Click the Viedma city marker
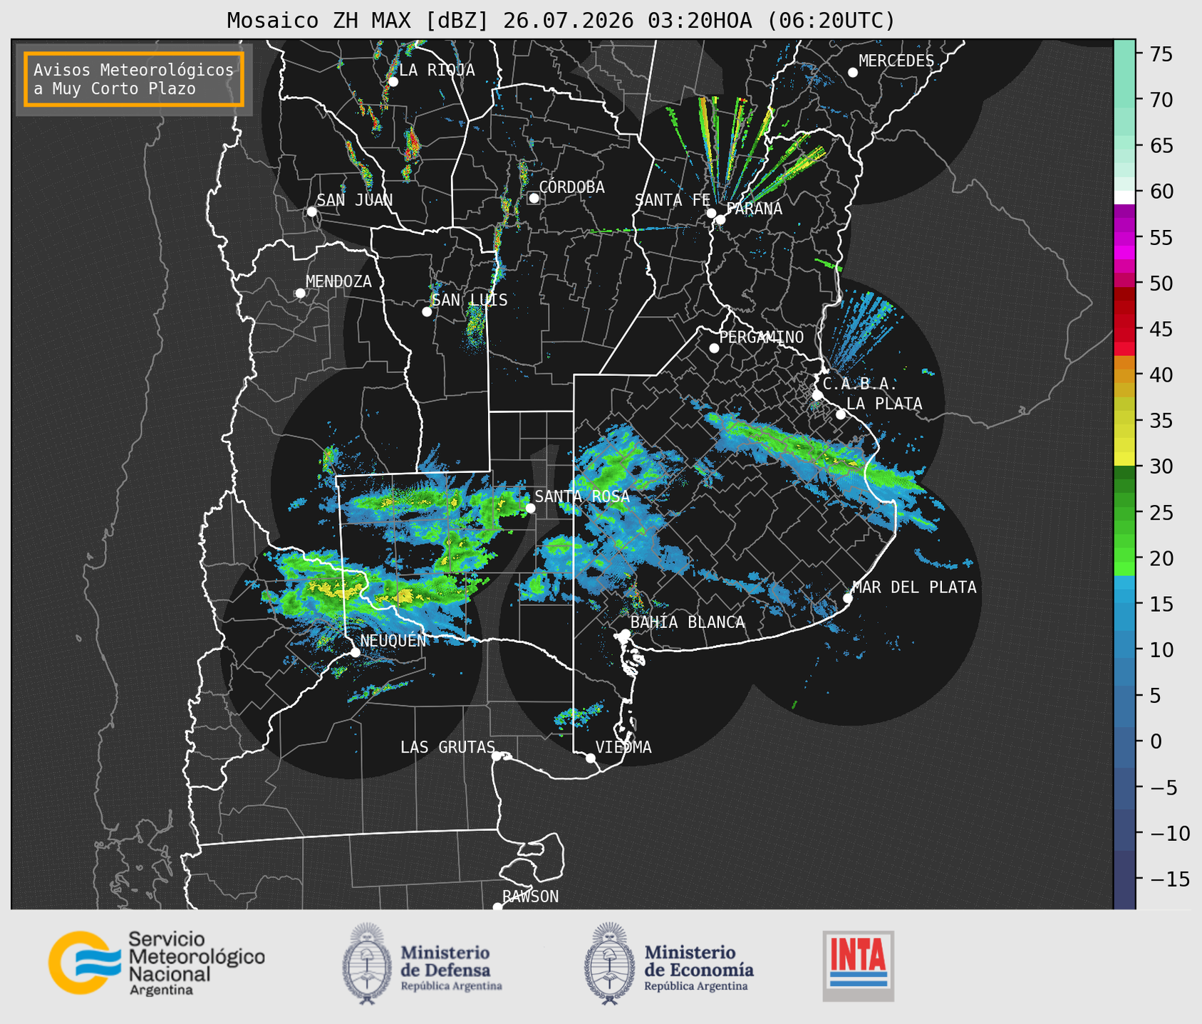This screenshot has height=1024, width=1202. pos(591,758)
